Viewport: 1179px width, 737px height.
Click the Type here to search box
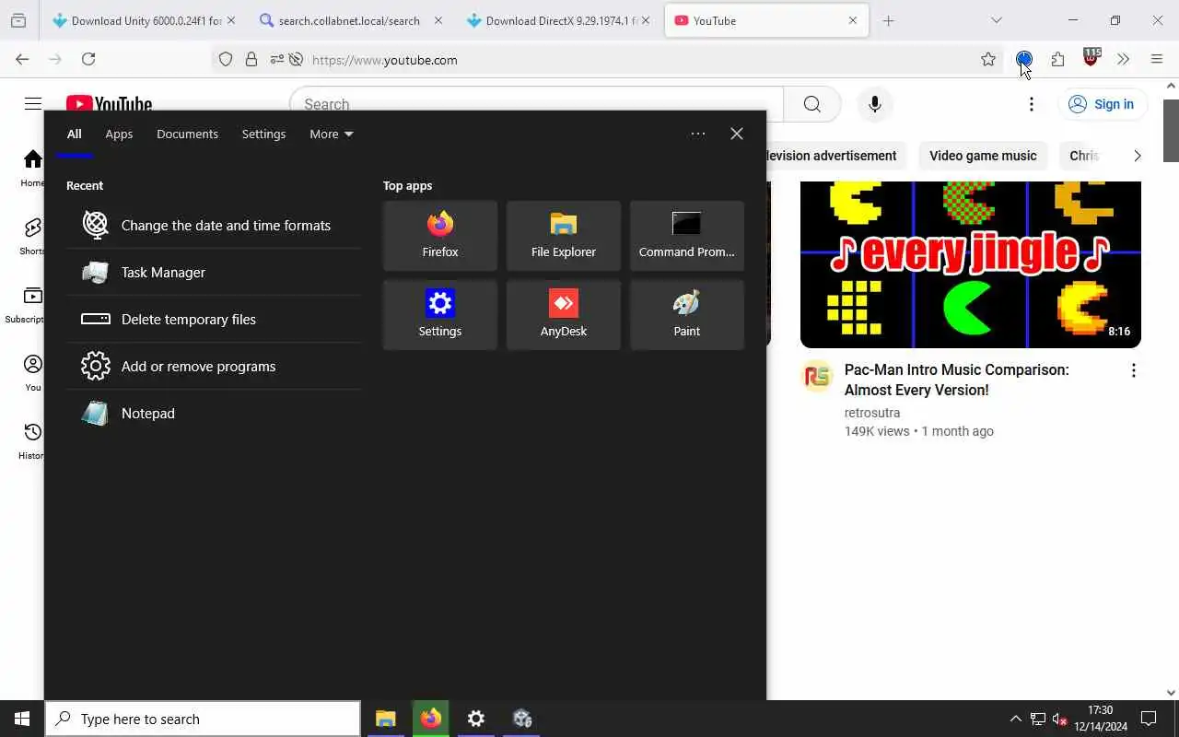coord(203,719)
